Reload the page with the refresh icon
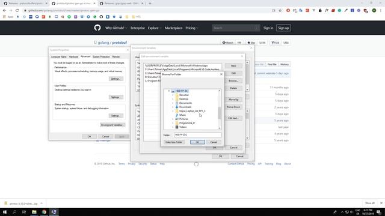 click(x=17, y=11)
